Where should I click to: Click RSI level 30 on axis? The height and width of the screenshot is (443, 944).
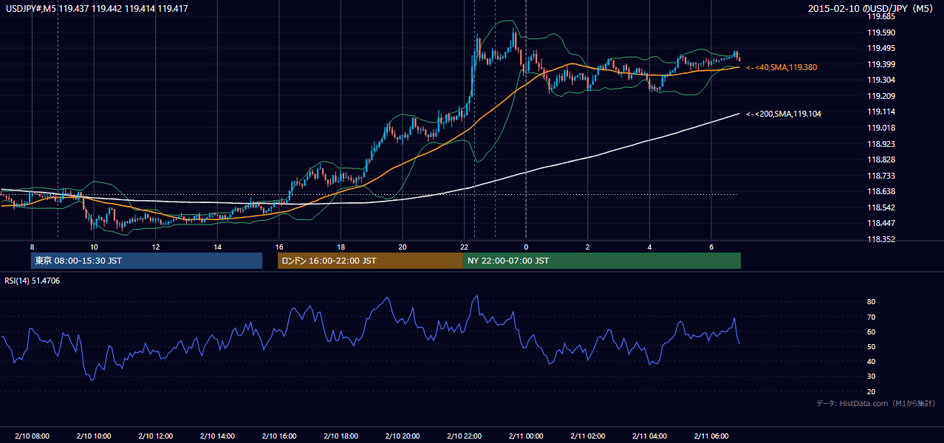(x=872, y=377)
